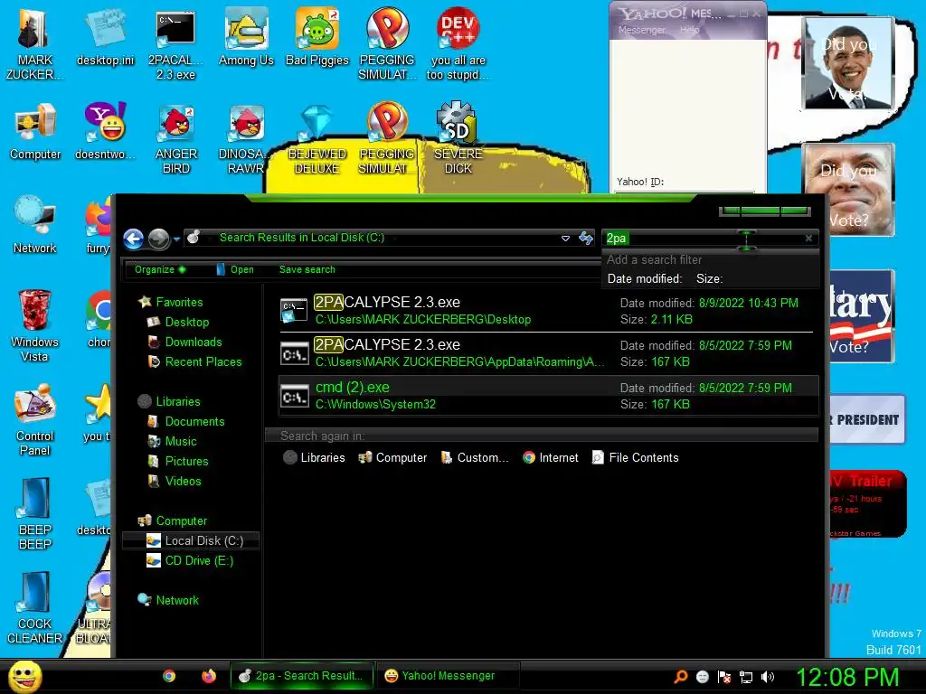Add a Date modified search filter
926x694 pixels.
coord(644,278)
